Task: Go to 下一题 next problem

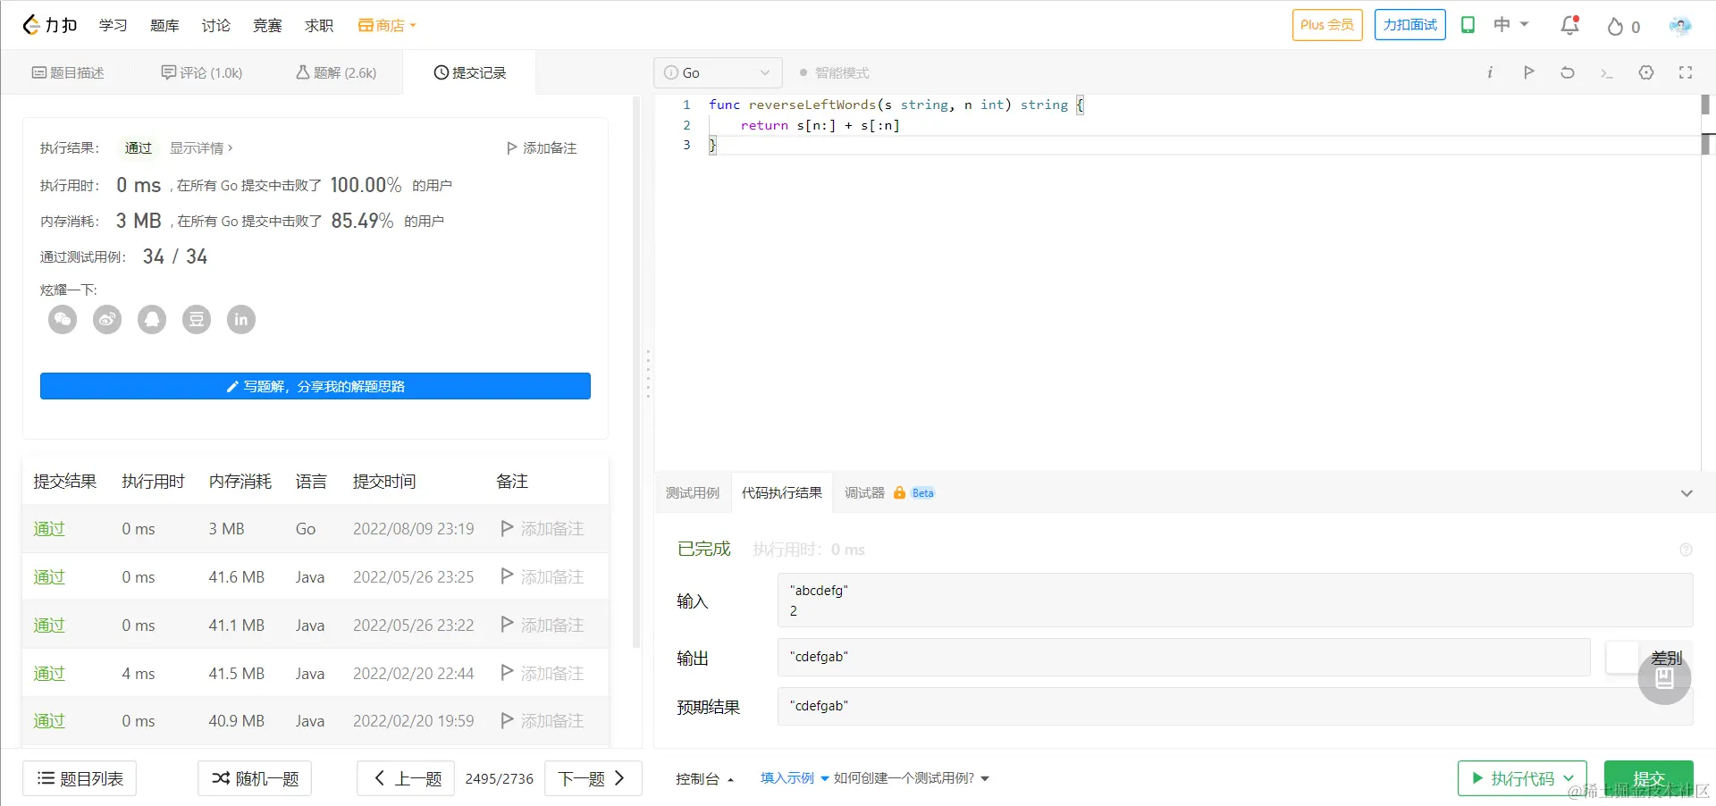Action: [x=593, y=778]
